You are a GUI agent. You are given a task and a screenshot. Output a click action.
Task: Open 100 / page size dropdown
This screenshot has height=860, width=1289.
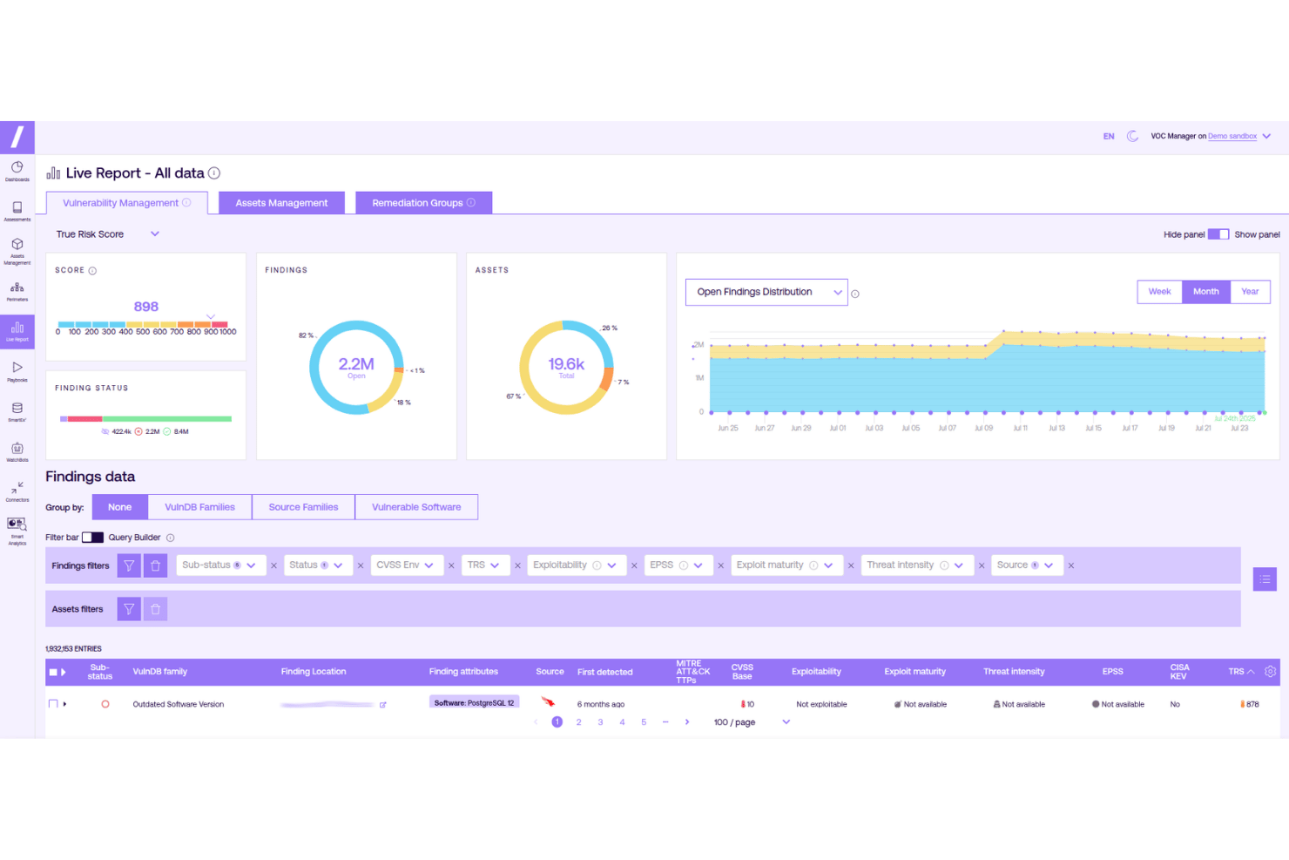[x=752, y=722]
